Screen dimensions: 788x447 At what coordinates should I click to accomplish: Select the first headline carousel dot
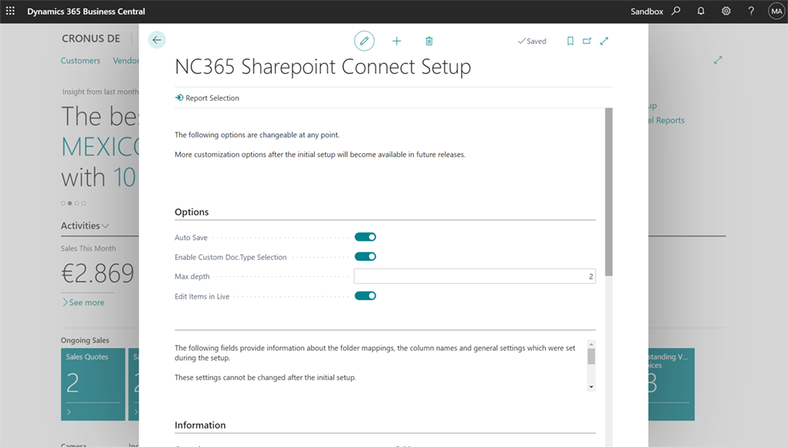tap(63, 203)
